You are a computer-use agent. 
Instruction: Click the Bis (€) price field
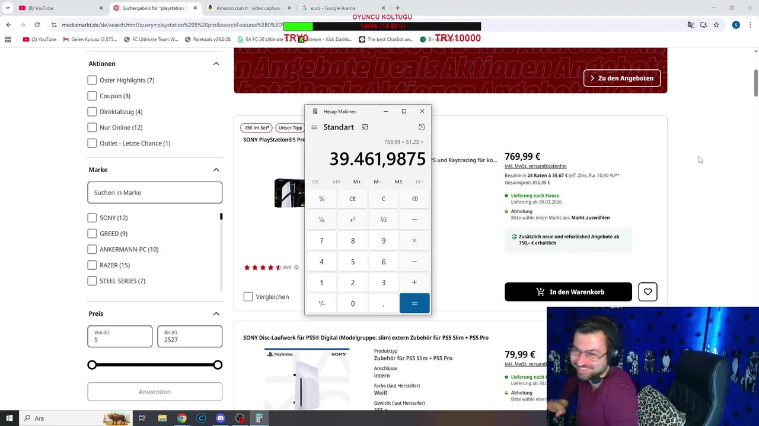pos(190,336)
